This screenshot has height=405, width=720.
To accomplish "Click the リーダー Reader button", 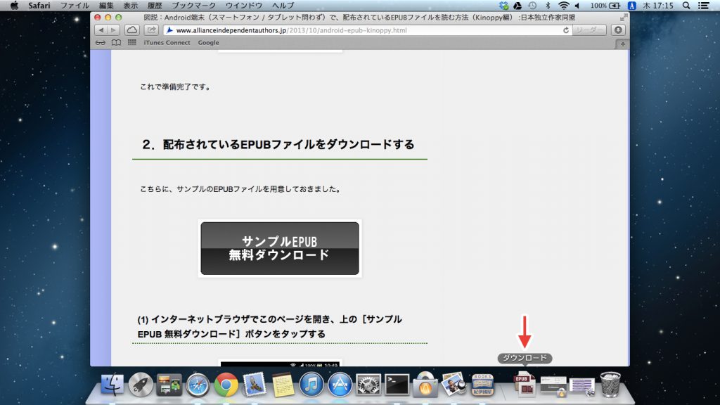I will point(589,30).
